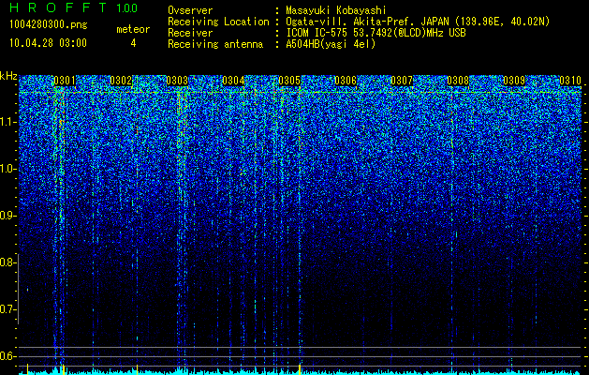The width and height of the screenshot is (589, 375).
Task: Click the 0303 time marker
Action: 177,81
